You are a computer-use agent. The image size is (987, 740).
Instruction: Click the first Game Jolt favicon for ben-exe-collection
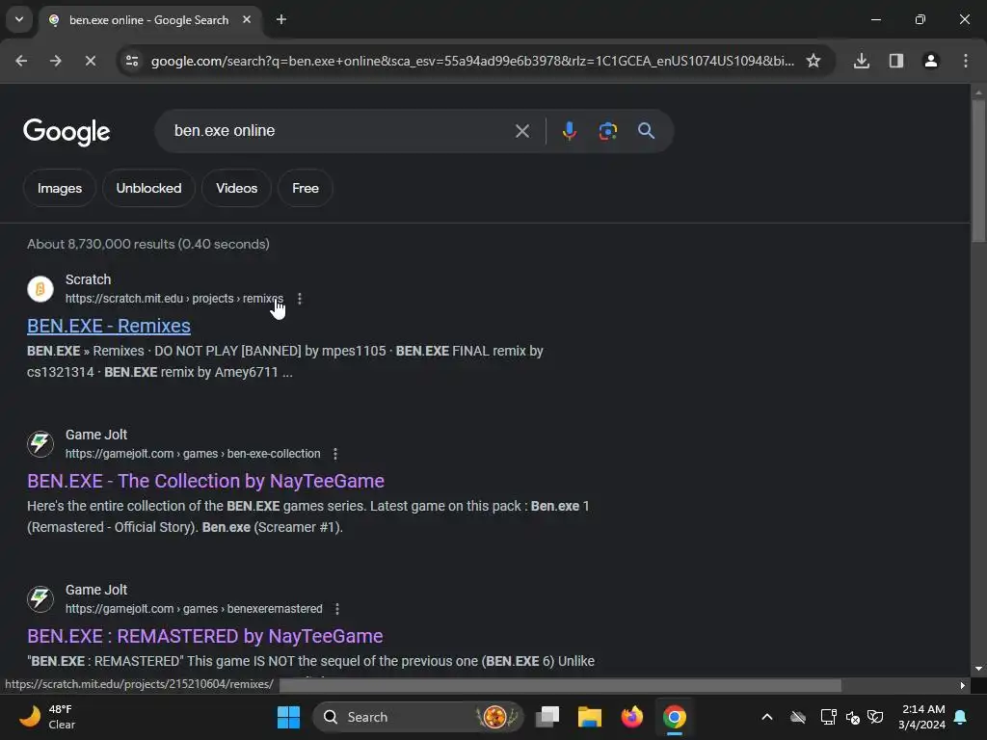tap(40, 443)
